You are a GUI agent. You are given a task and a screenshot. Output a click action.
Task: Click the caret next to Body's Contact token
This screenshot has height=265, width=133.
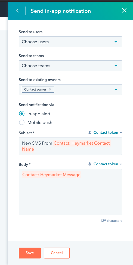(x=121, y=164)
